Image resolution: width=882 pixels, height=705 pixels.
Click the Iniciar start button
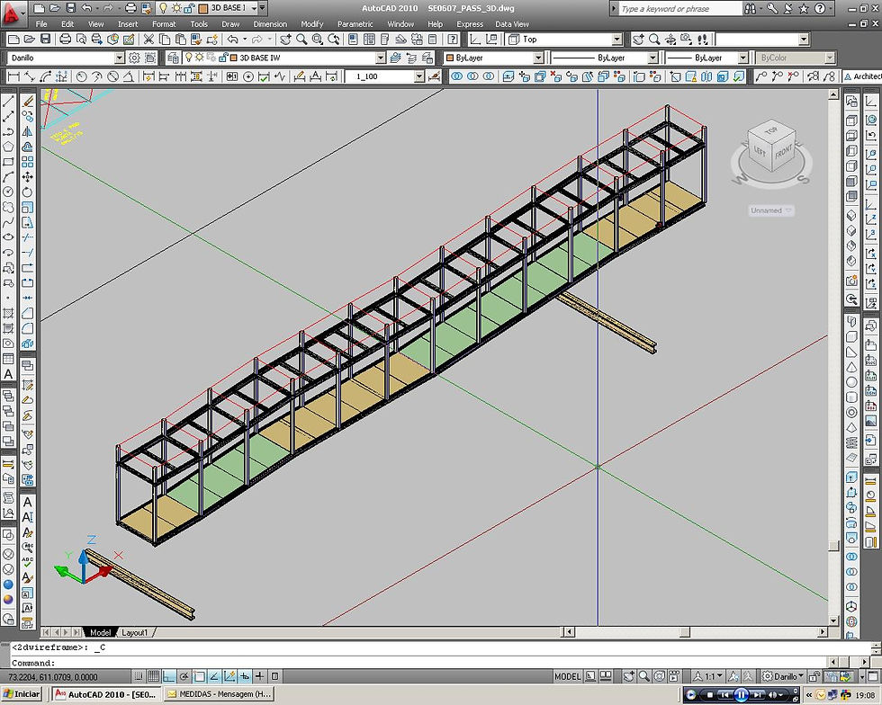coord(22,694)
